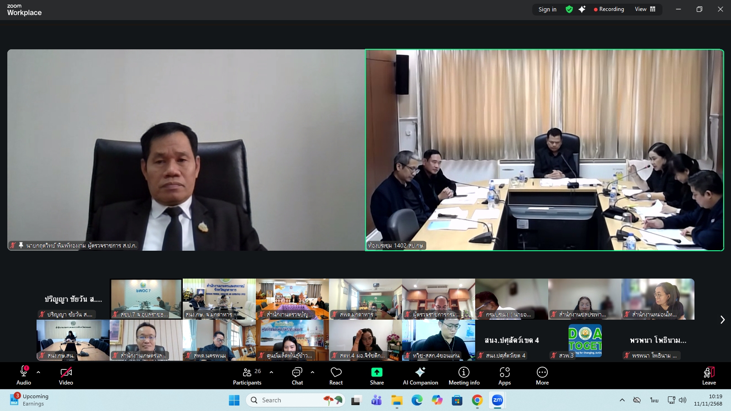Open the AI Companion panel
This screenshot has height=411, width=731.
point(420,375)
